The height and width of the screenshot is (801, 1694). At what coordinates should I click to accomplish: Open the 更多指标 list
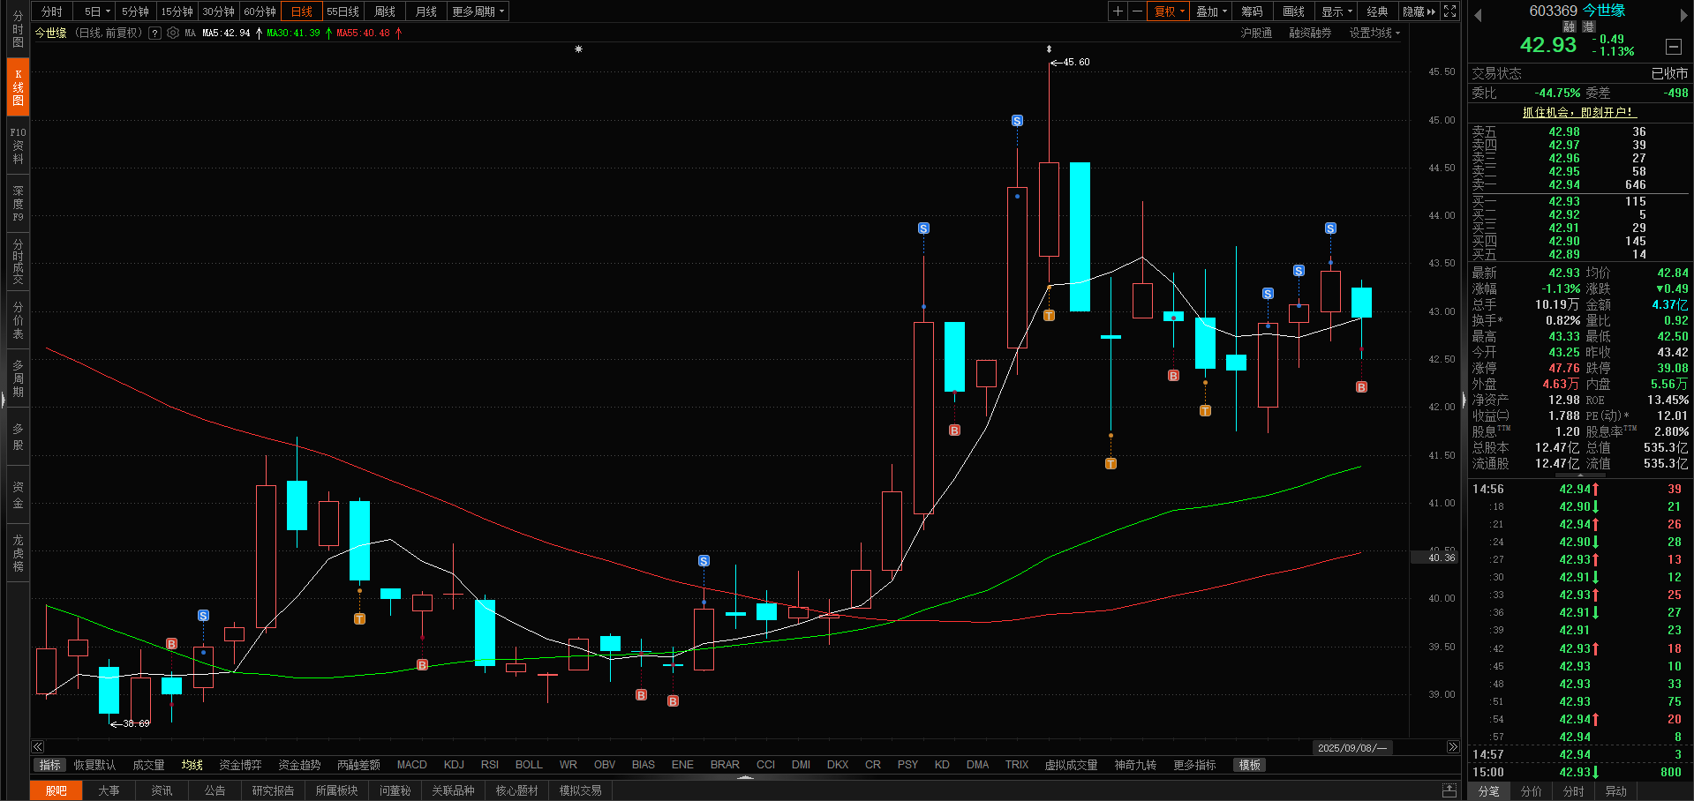pos(1194,765)
